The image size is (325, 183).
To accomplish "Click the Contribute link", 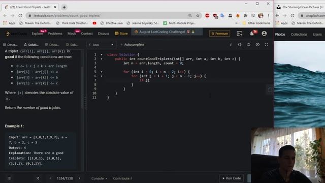I will (122, 178).
